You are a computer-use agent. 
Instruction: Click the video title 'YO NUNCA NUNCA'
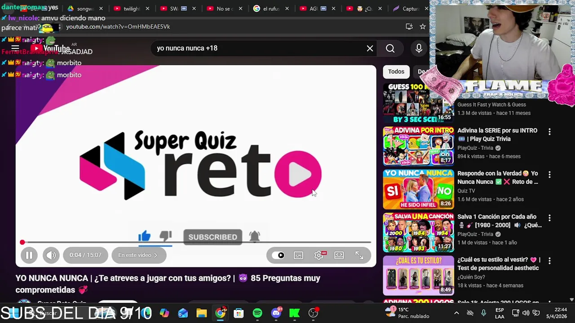tap(168, 284)
